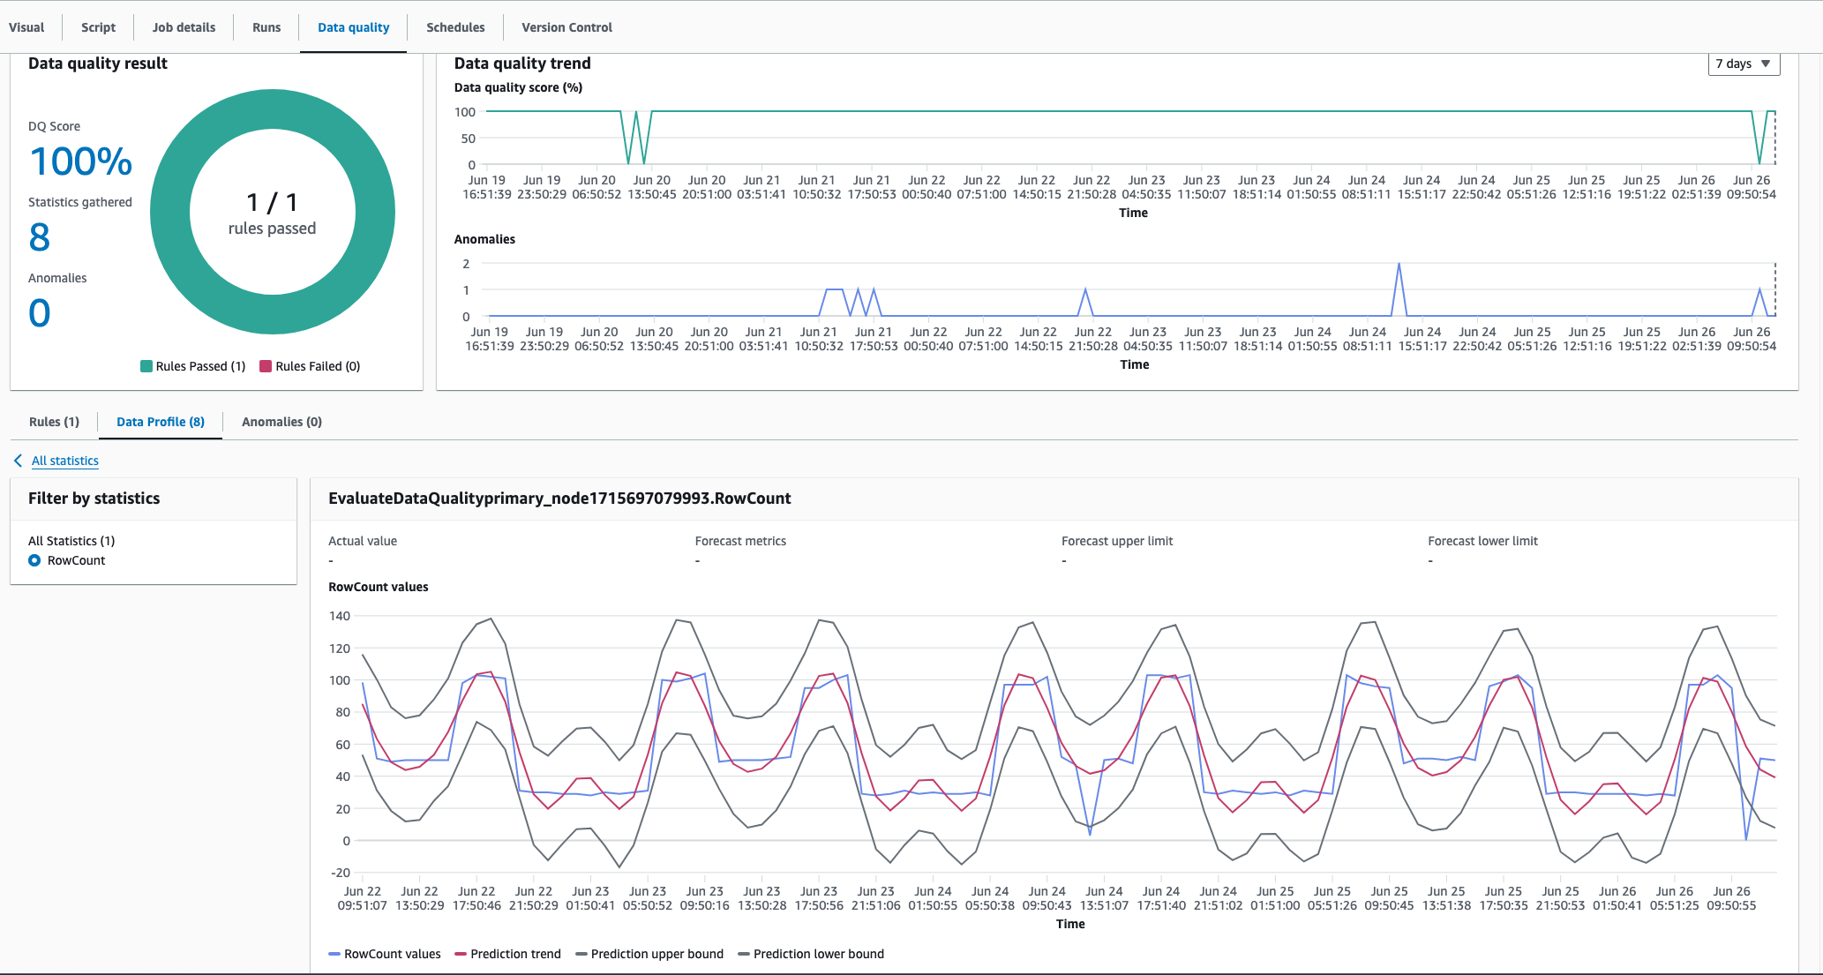Click the Job details tab
Screen dimensions: 1823x975
pos(184,26)
